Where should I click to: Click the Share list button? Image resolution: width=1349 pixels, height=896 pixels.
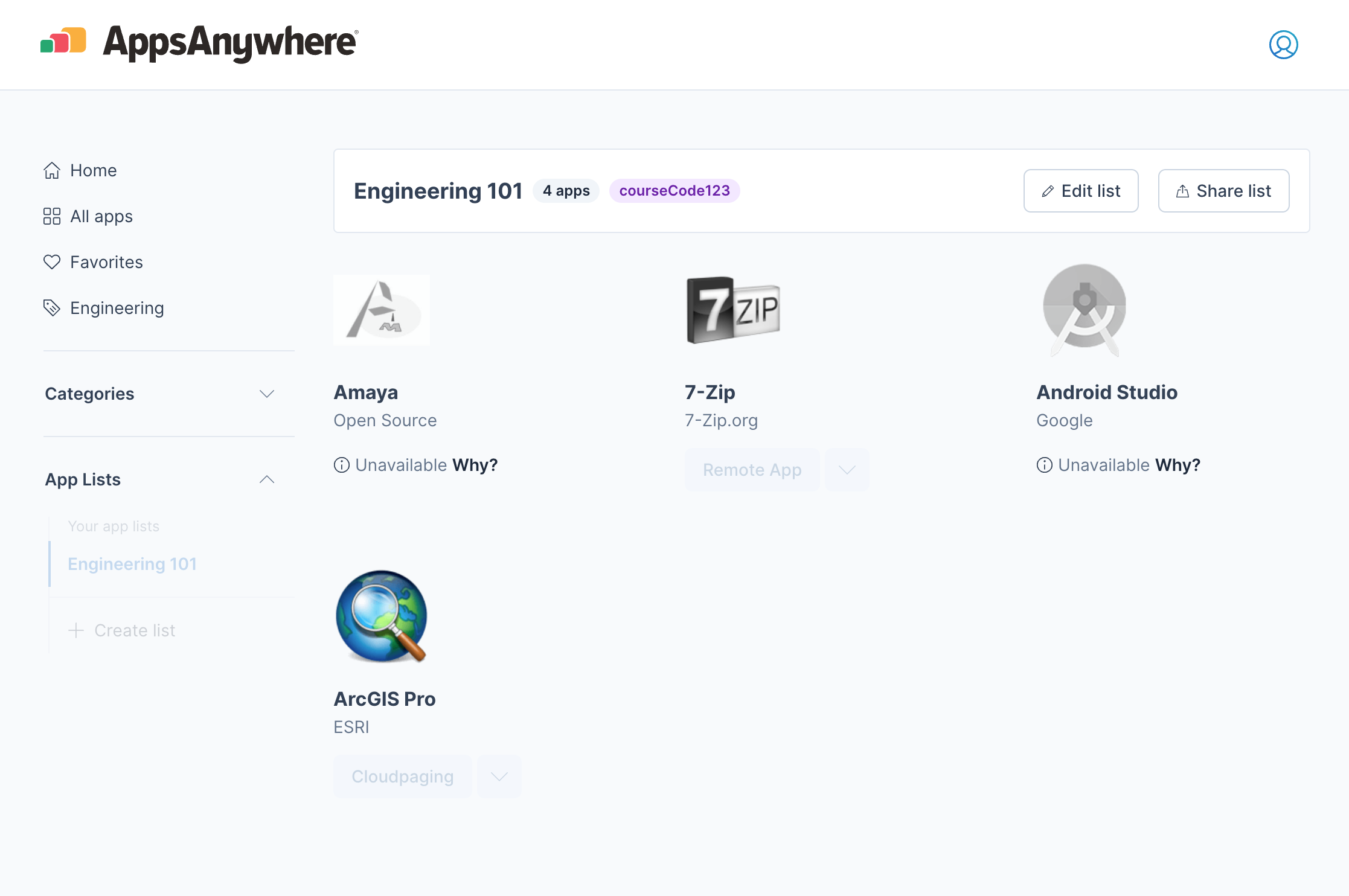[x=1223, y=191]
